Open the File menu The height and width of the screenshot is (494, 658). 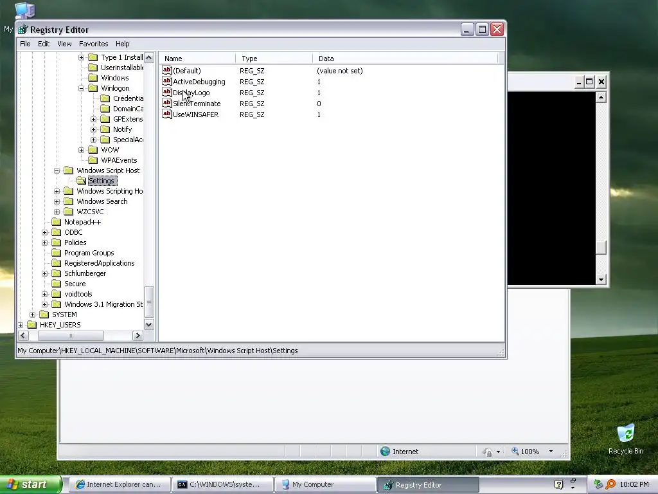[x=25, y=44]
